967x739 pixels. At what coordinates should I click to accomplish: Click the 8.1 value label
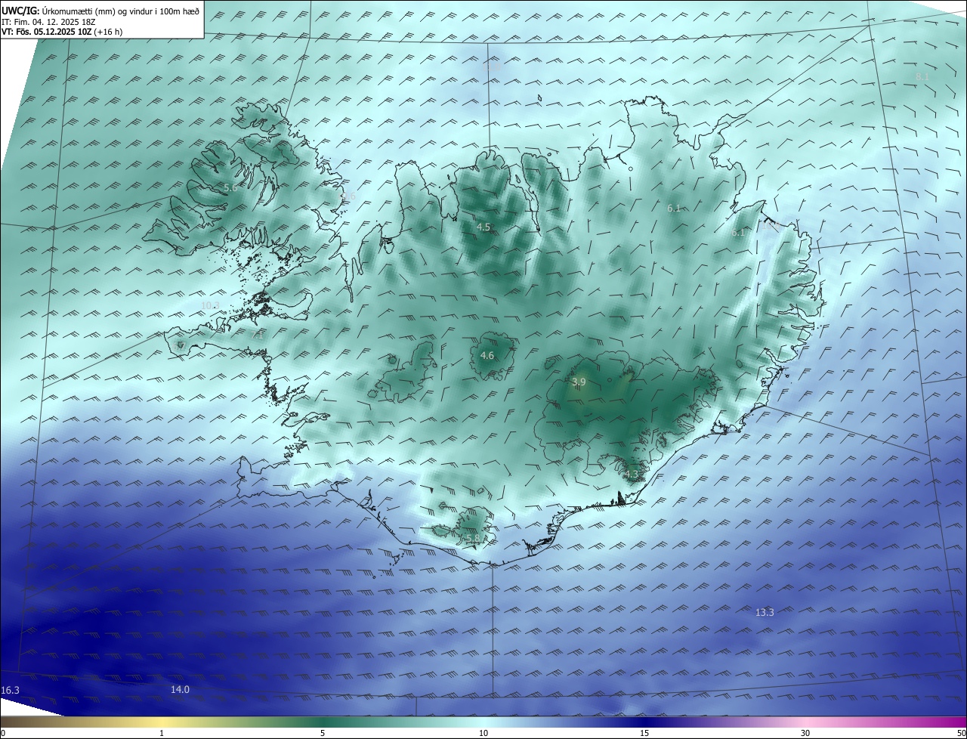point(922,77)
